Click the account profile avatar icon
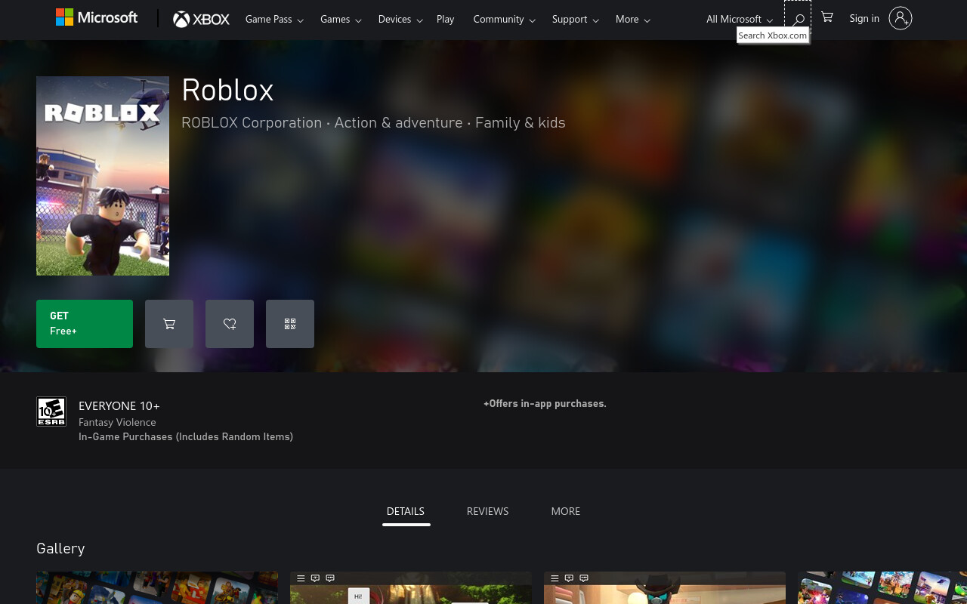This screenshot has height=604, width=967. tap(901, 18)
